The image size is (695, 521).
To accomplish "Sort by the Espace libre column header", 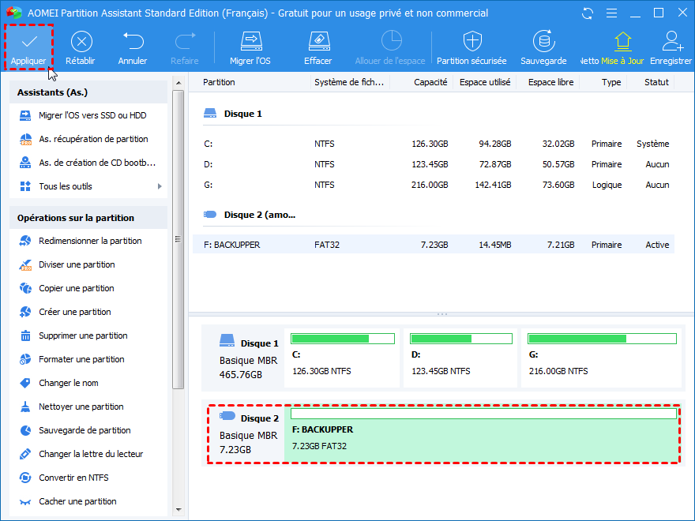I will pyautogui.click(x=550, y=82).
